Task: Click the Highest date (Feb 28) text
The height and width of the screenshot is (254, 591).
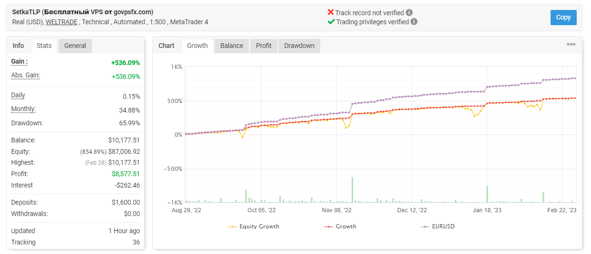Action: click(96, 163)
